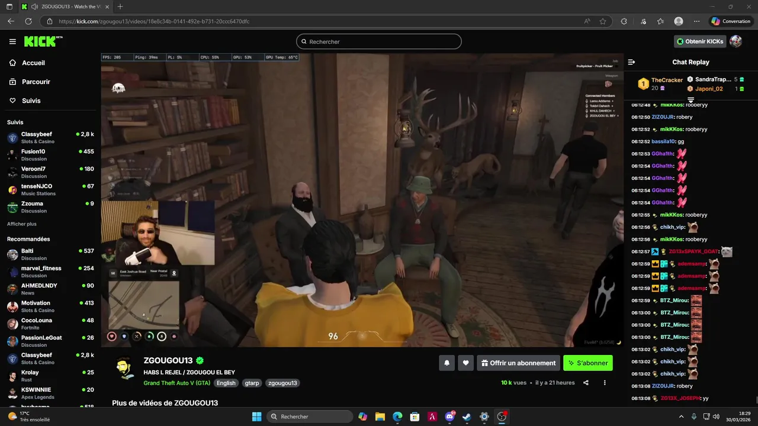This screenshot has width=758, height=426.
Task: Reload the page
Action: 28,21
